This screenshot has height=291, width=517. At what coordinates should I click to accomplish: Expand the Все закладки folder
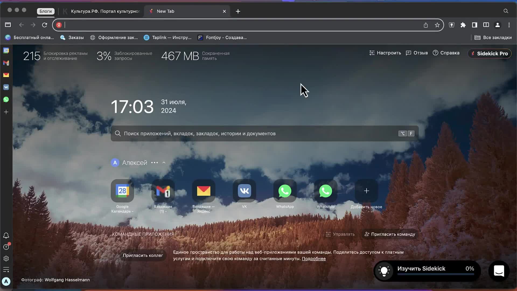click(493, 37)
